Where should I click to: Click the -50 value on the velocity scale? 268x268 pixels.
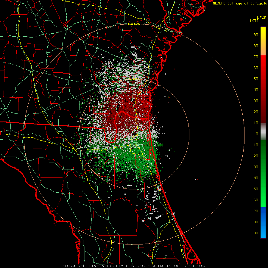(x=255, y=189)
